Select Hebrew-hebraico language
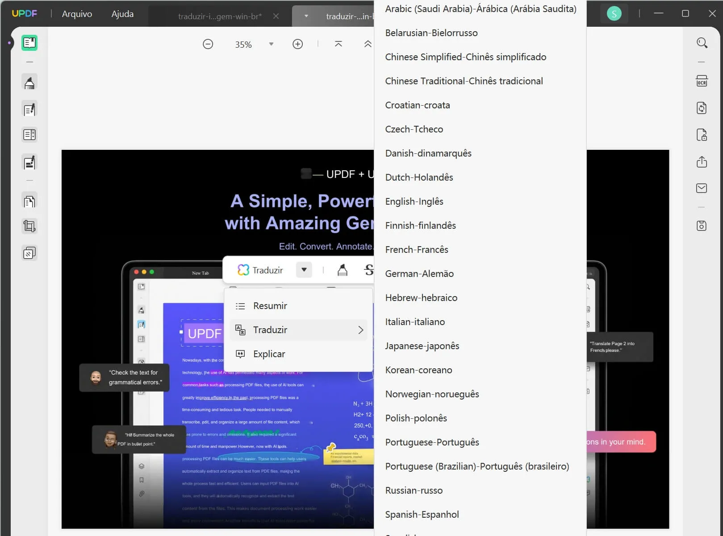 coord(480,298)
